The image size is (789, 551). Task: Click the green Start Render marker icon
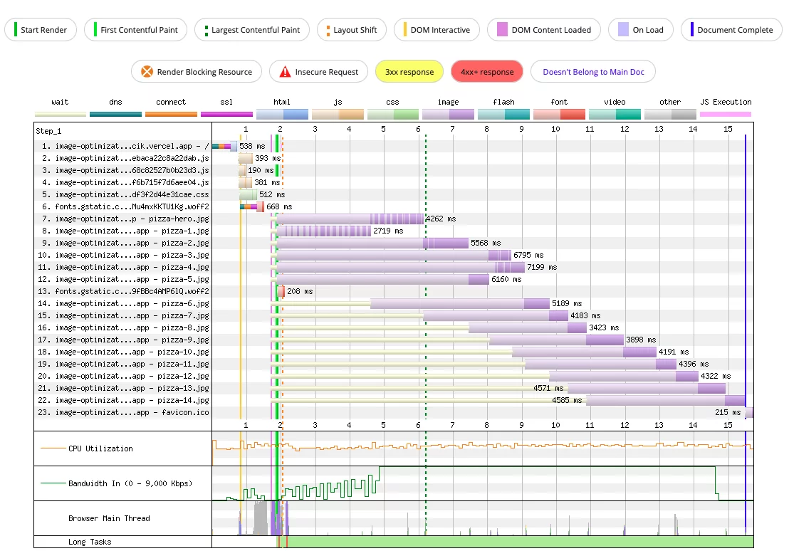(14, 30)
